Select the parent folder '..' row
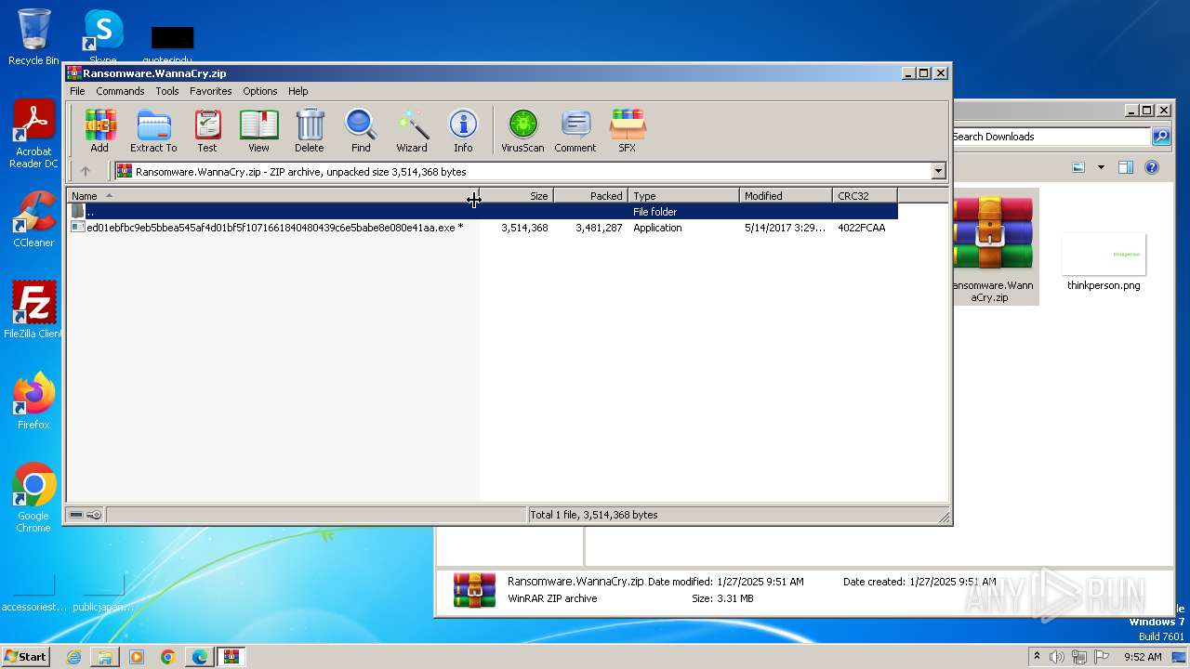Viewport: 1190px width, 669px height. point(483,212)
